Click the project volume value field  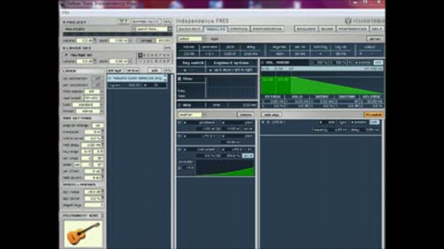pyautogui.click(x=85, y=41)
